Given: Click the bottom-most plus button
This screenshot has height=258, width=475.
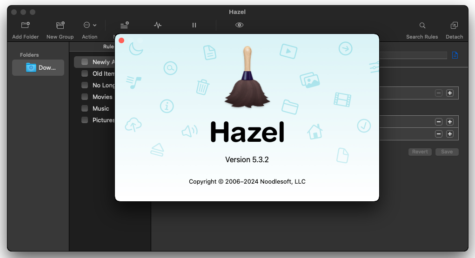Looking at the screenshot, I should (x=449, y=134).
